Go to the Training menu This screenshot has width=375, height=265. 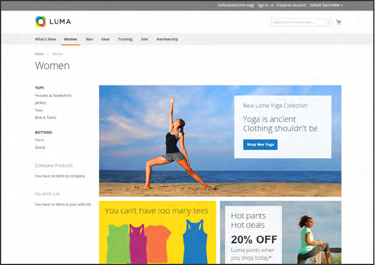click(x=125, y=39)
